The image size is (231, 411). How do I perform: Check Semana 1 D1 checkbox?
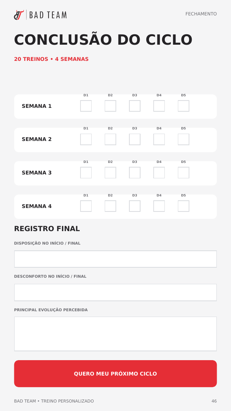[86, 106]
